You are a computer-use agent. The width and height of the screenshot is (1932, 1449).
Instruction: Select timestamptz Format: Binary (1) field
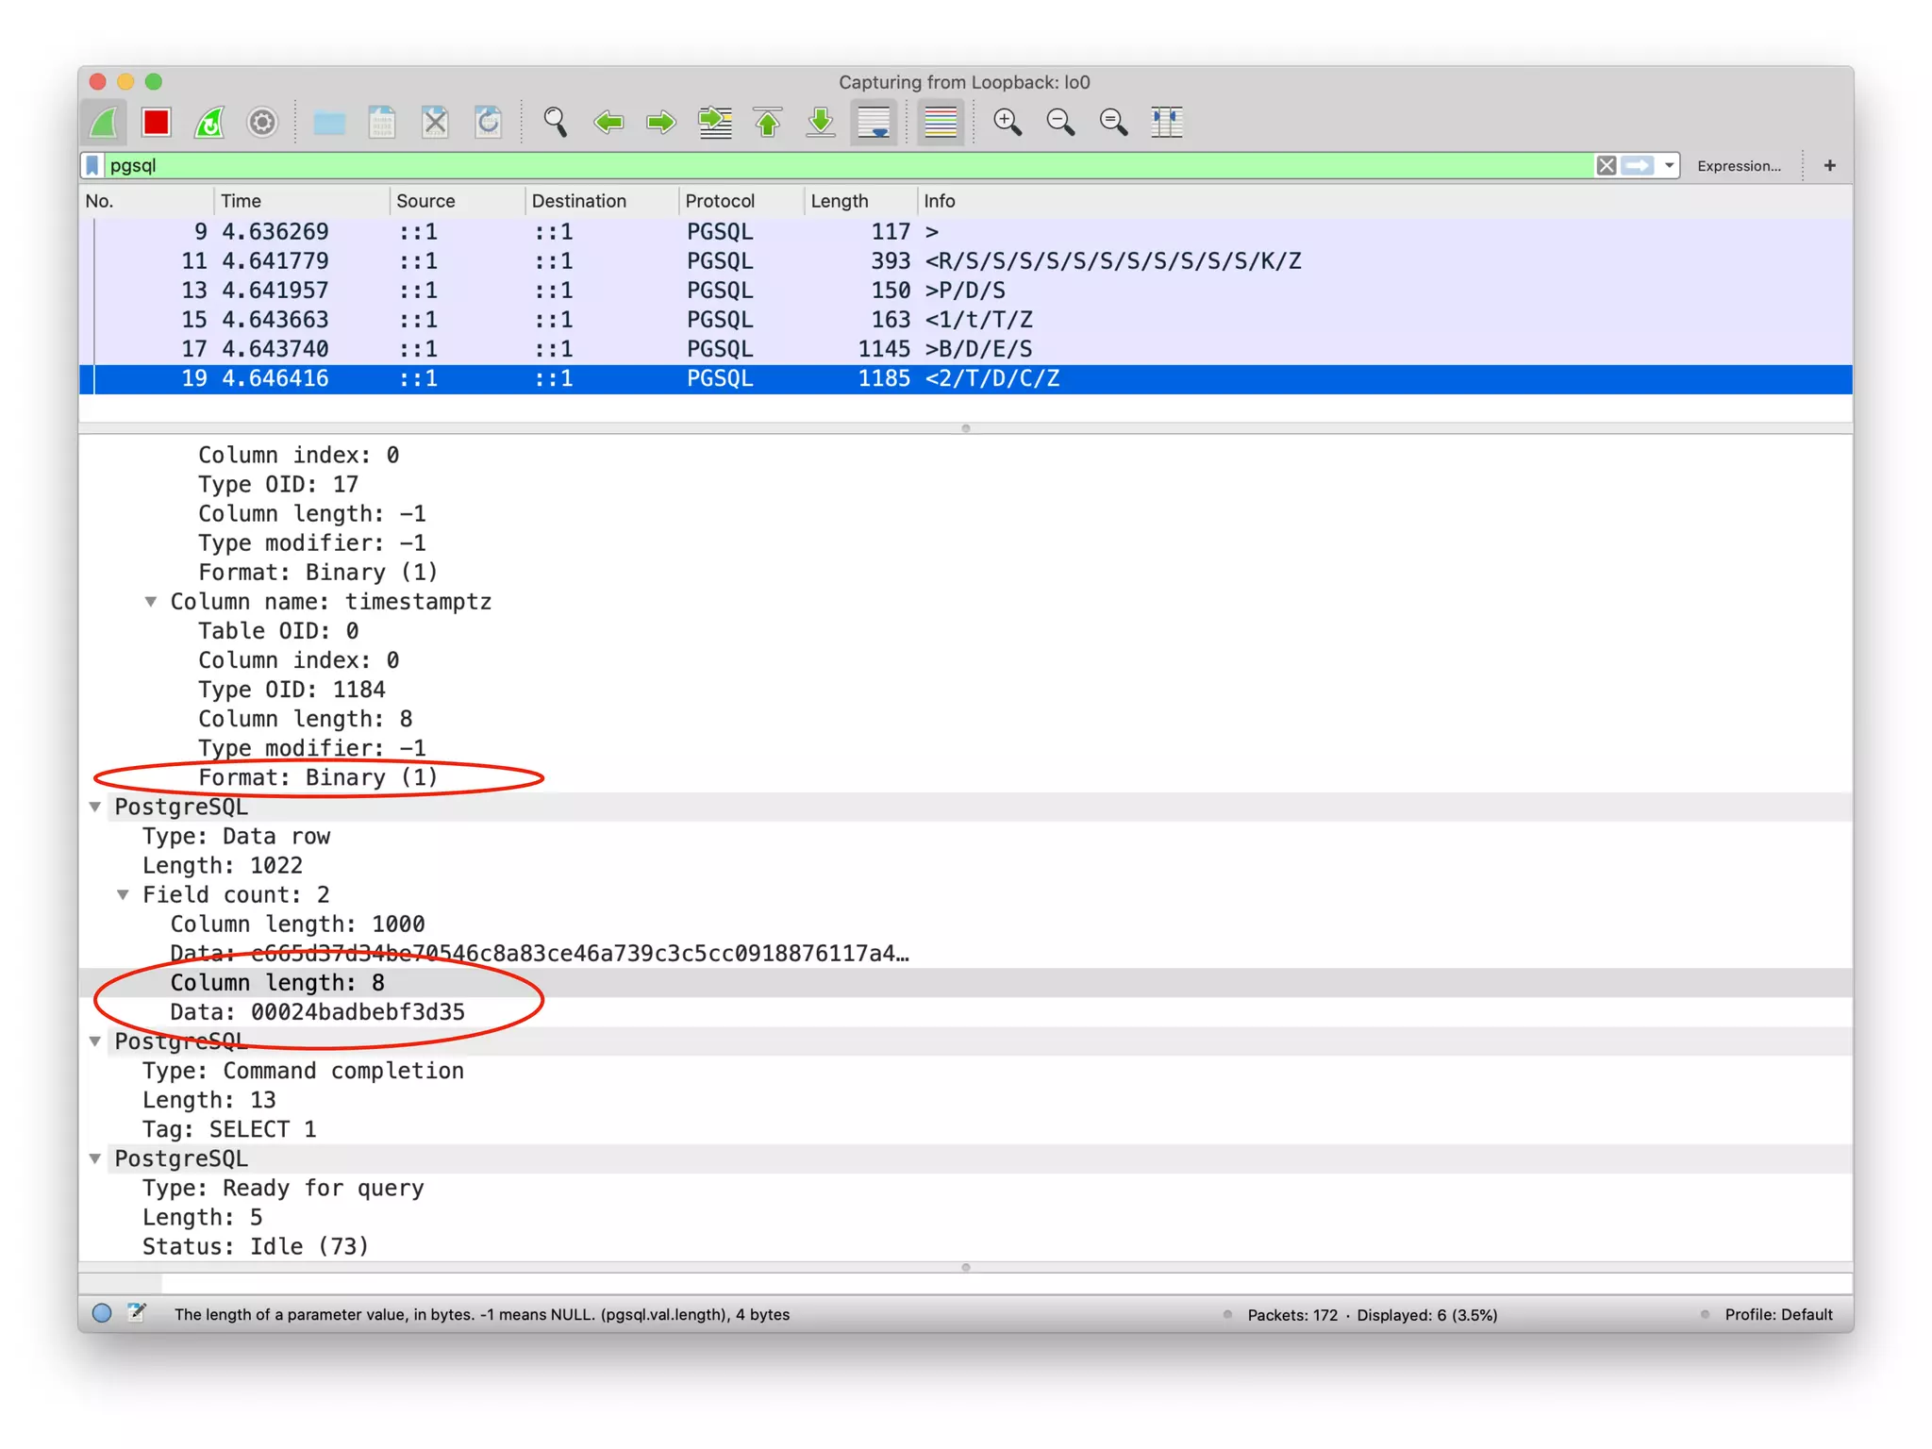[318, 777]
